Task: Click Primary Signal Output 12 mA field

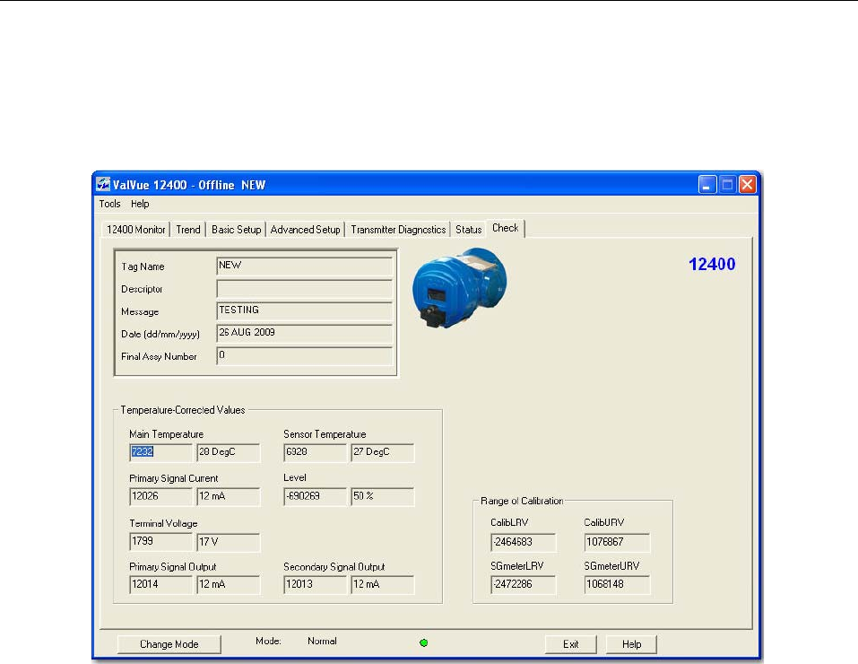Action: (229, 584)
